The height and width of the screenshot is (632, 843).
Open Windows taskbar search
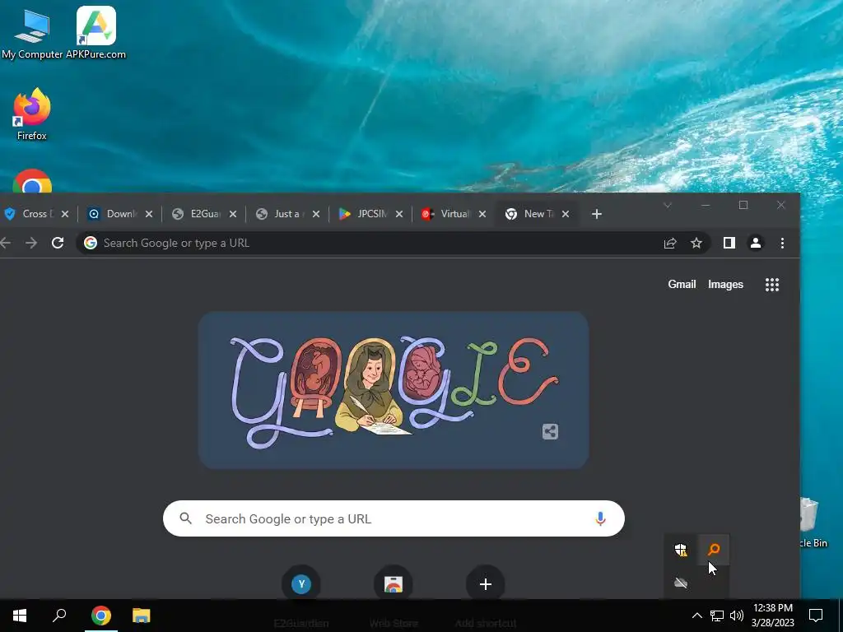point(59,616)
